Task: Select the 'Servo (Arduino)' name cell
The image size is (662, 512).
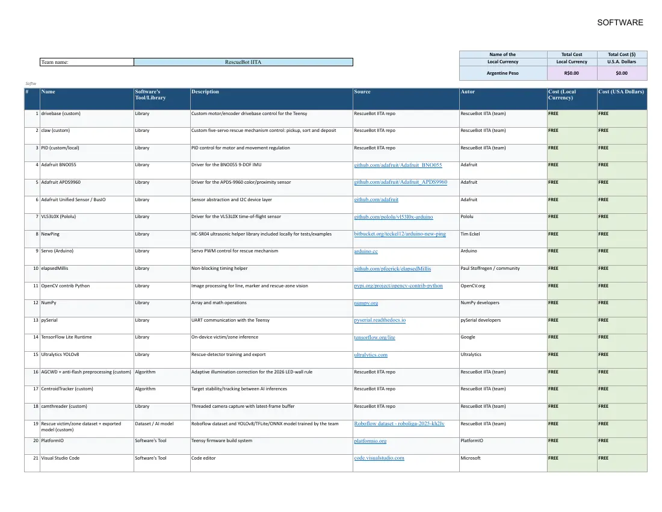Action: (87, 257)
